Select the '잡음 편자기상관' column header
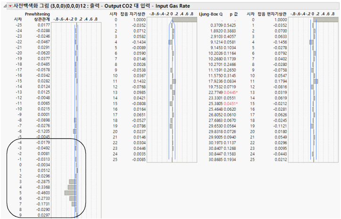Viewport: 341px width, 219px height. 272,14
